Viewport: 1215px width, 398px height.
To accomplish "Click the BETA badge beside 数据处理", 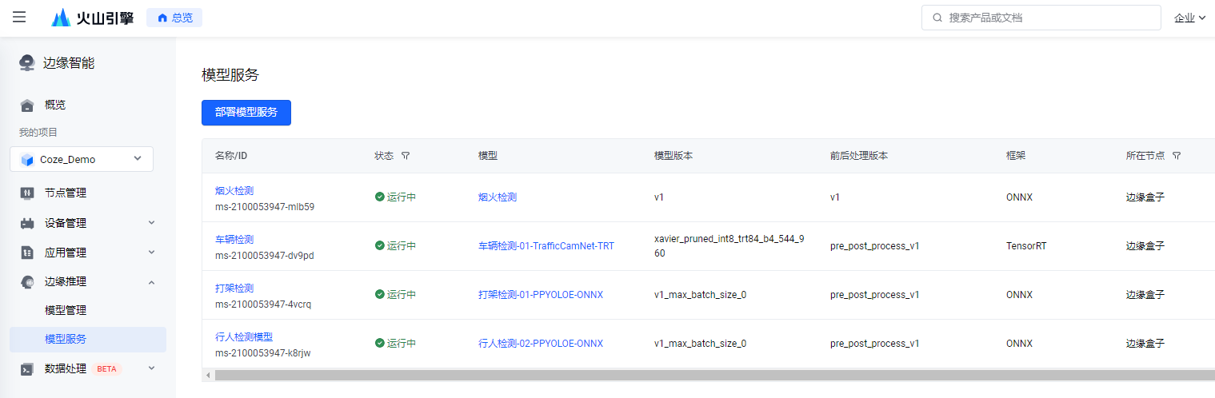I will click(x=106, y=369).
